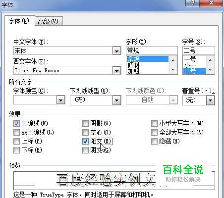Open the 高级(V) tab
Image resolution: width=224 pixels, height=198 pixels.
49,21
